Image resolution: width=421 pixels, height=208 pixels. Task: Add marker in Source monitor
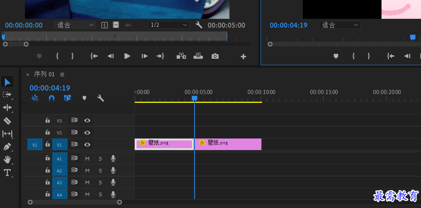click(x=40, y=56)
